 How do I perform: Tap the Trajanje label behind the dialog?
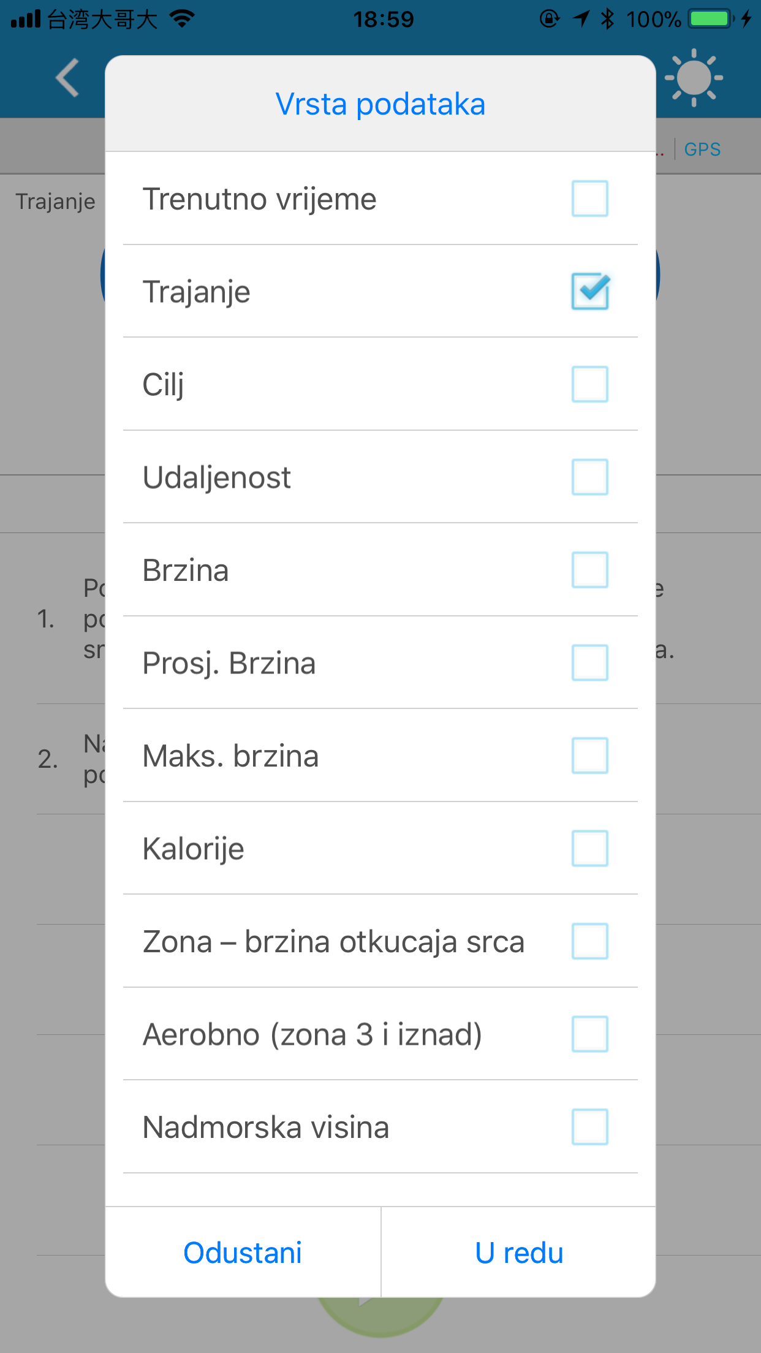click(x=56, y=202)
